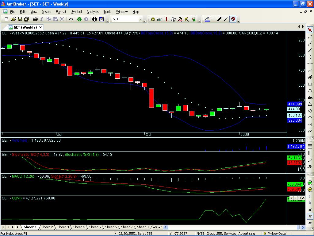Open the SET symbol dropdown

pos(140,19)
